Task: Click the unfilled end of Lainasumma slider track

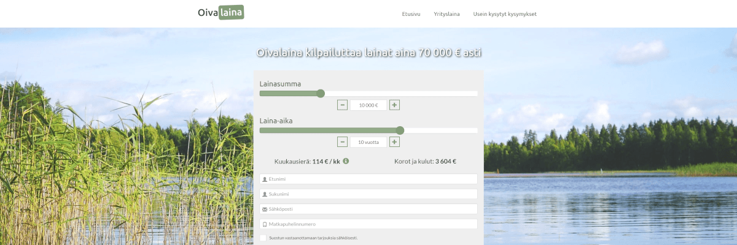Action: tap(473, 93)
